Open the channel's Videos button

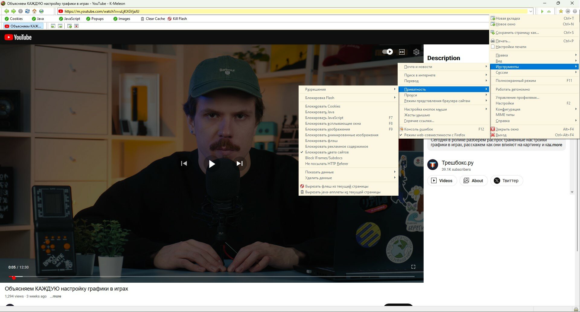point(442,181)
